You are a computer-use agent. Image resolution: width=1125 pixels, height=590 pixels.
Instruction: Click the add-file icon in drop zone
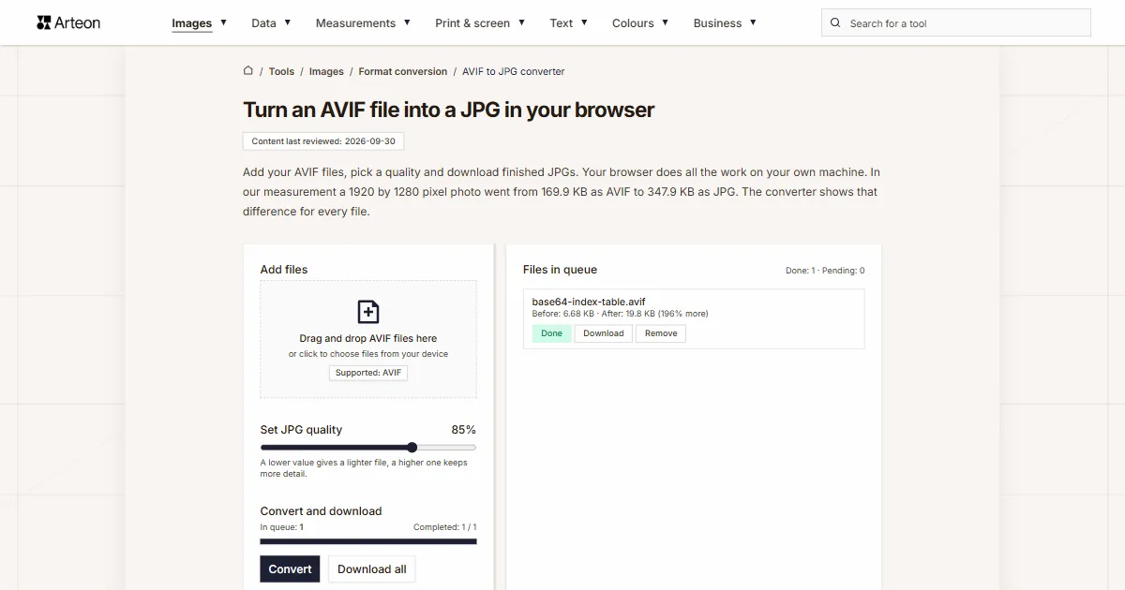[368, 312]
